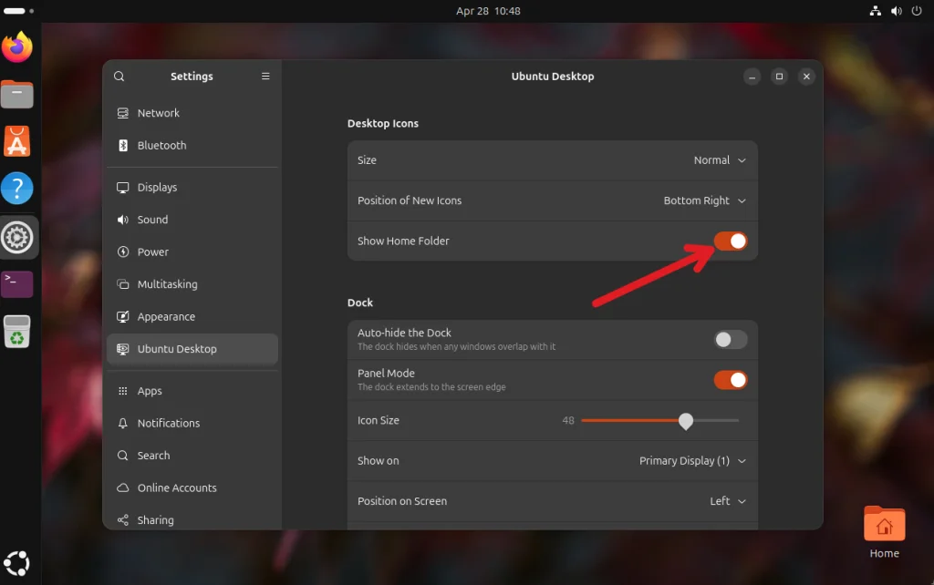Click the Apps grid icon in sidebar

tap(123, 391)
